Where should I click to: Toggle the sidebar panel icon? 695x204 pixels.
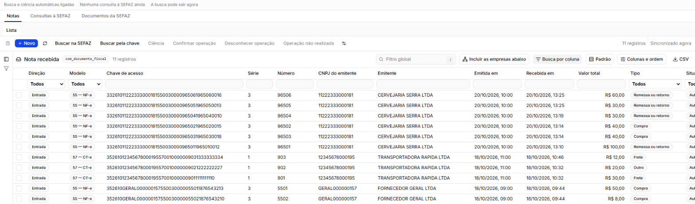tap(6, 59)
